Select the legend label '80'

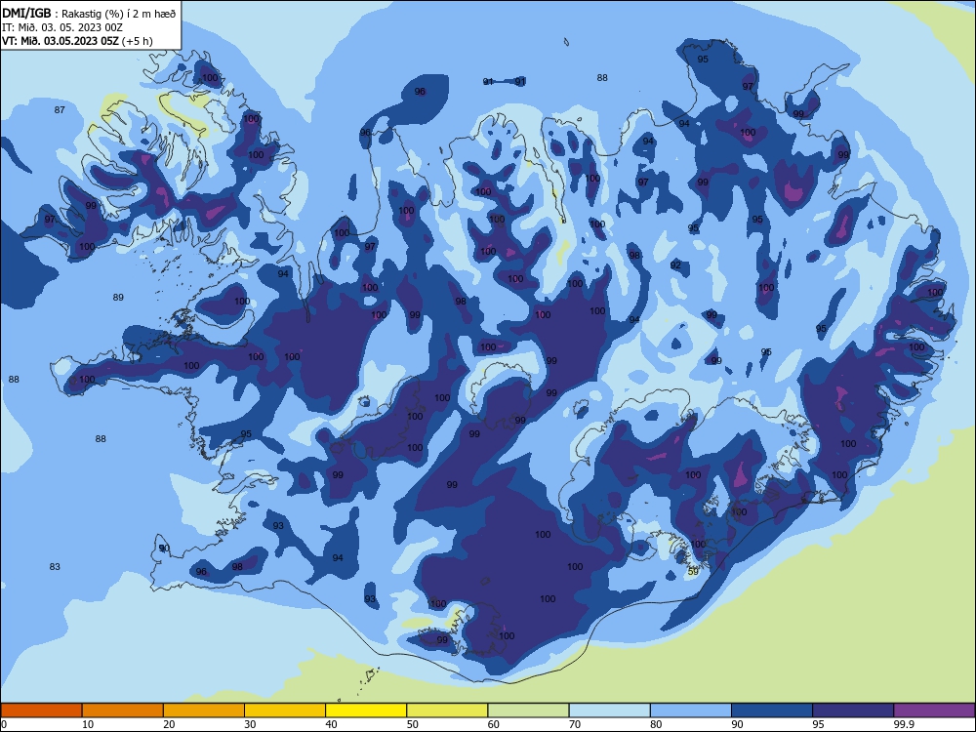click(656, 724)
